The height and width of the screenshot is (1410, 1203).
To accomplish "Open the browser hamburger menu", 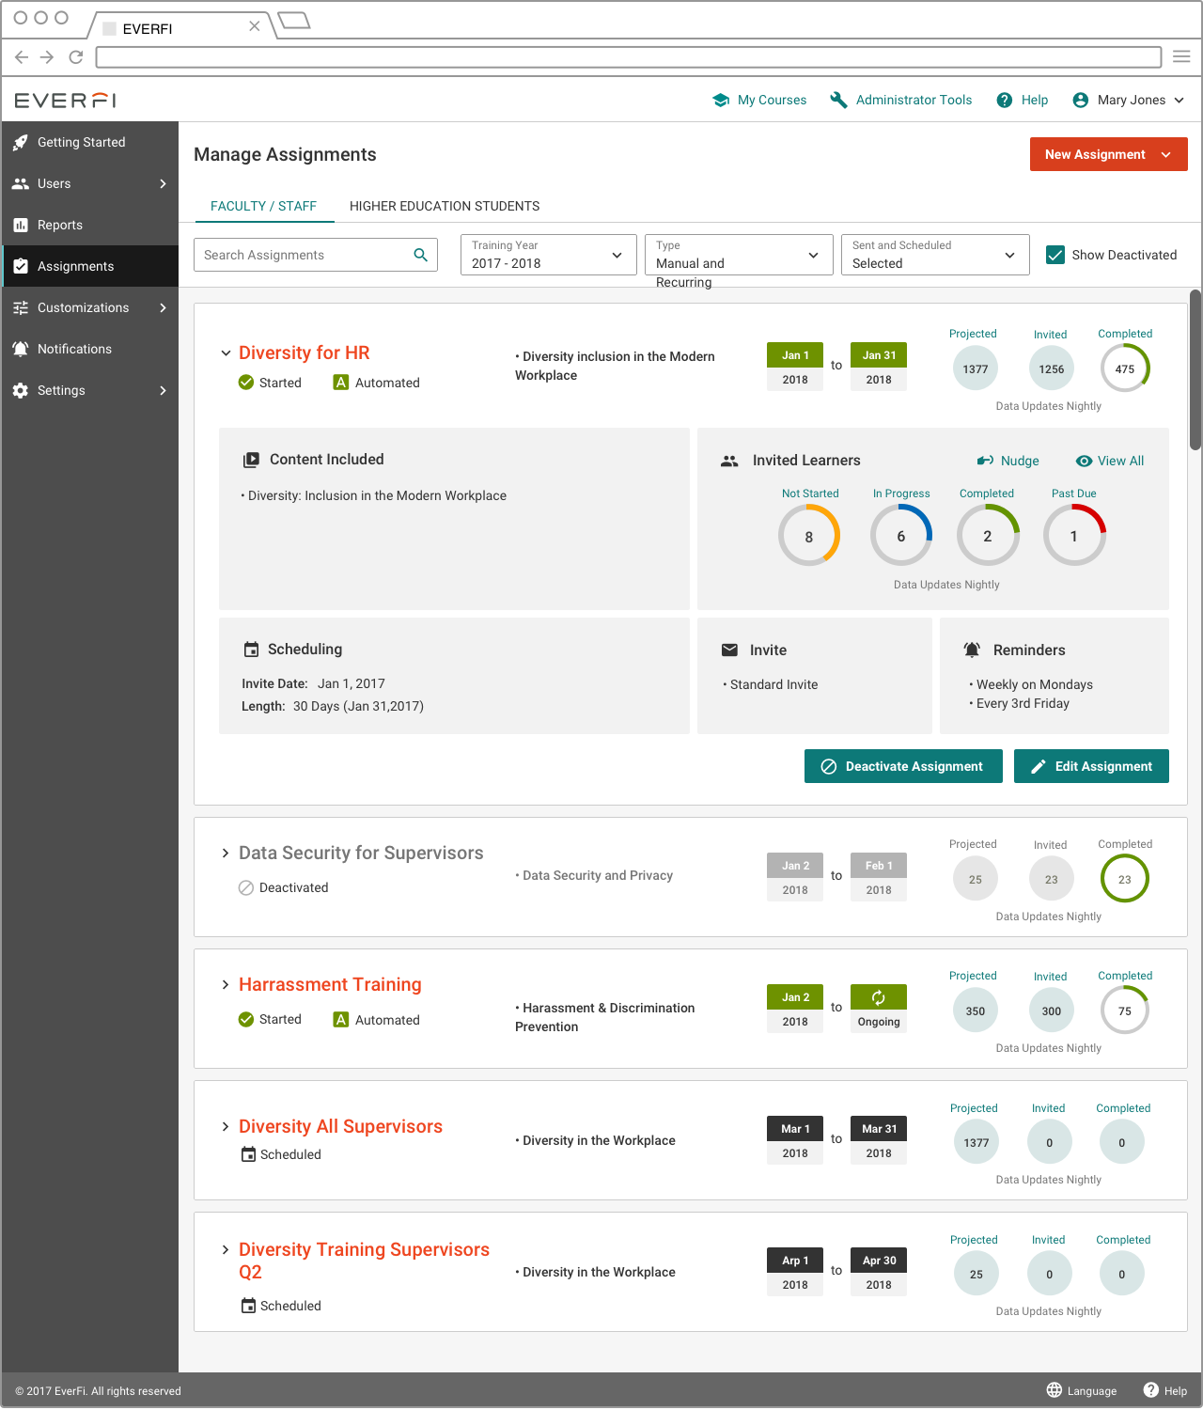I will coord(1181,56).
